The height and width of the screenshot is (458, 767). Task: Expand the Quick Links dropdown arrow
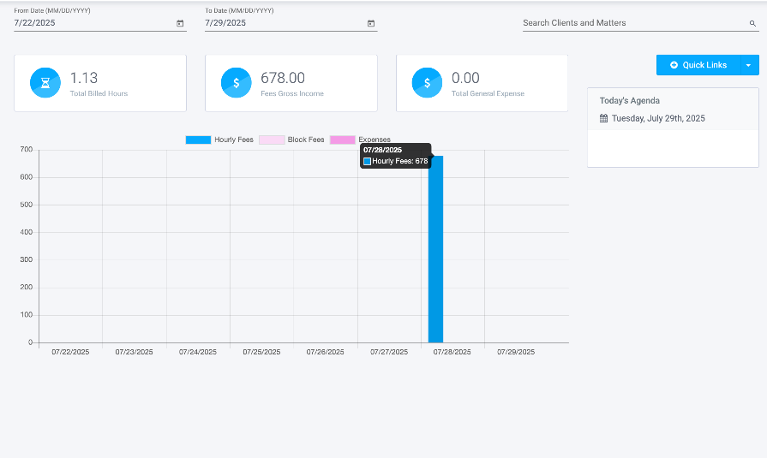(749, 65)
